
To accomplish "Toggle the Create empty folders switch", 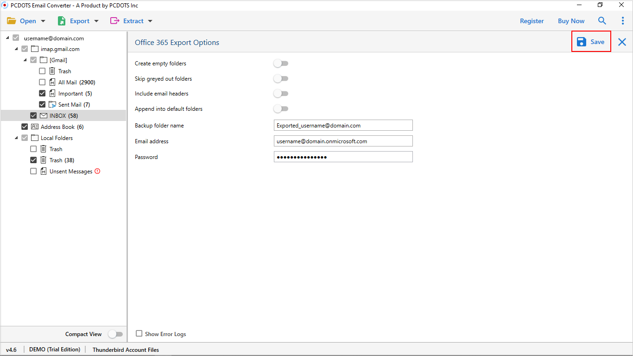I will pos(281,64).
